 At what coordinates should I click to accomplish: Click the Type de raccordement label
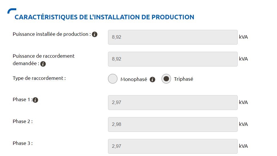pos(39,78)
